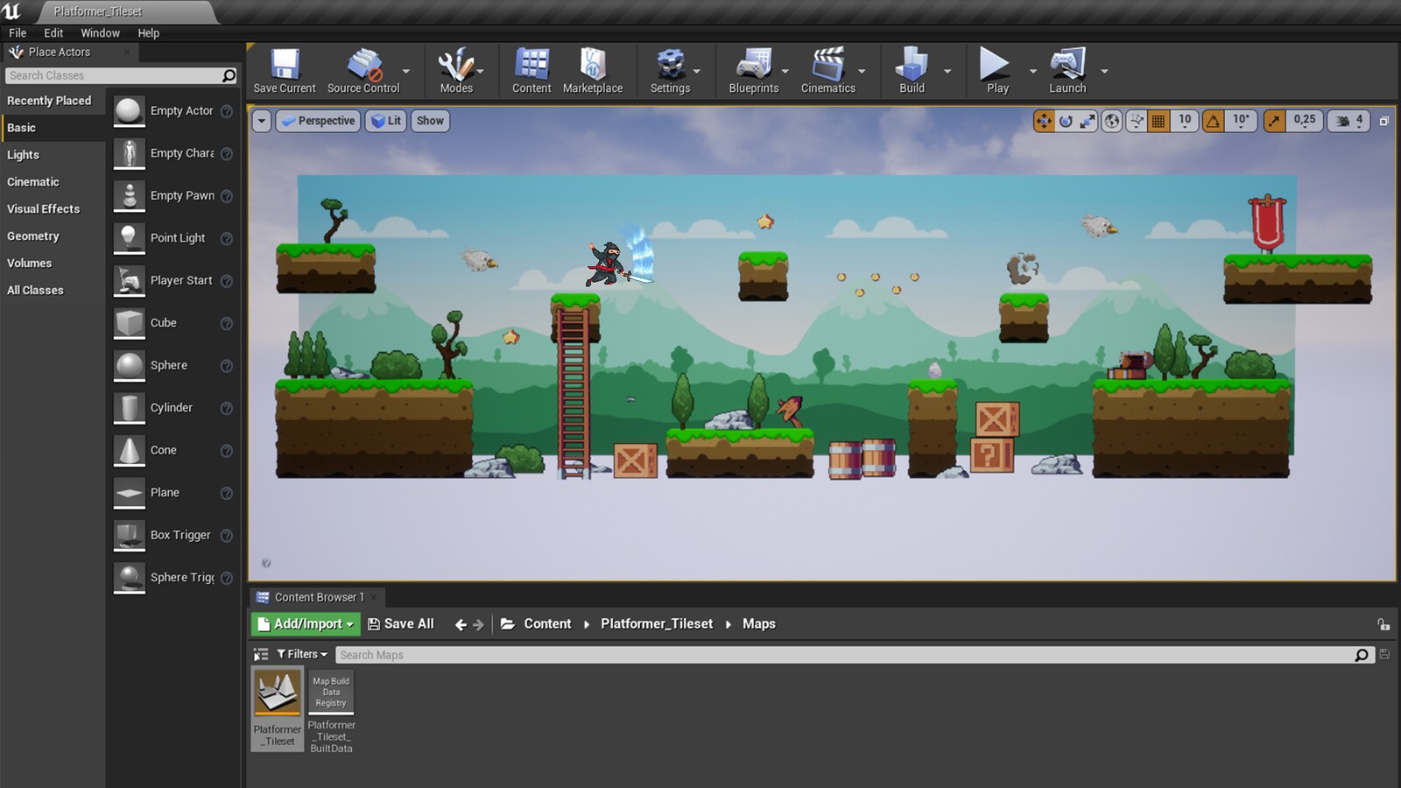
Task: Open the Show flags menu
Action: pos(429,121)
